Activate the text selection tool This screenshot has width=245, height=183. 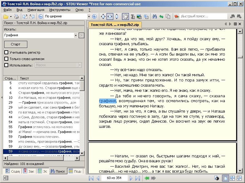click(133, 16)
